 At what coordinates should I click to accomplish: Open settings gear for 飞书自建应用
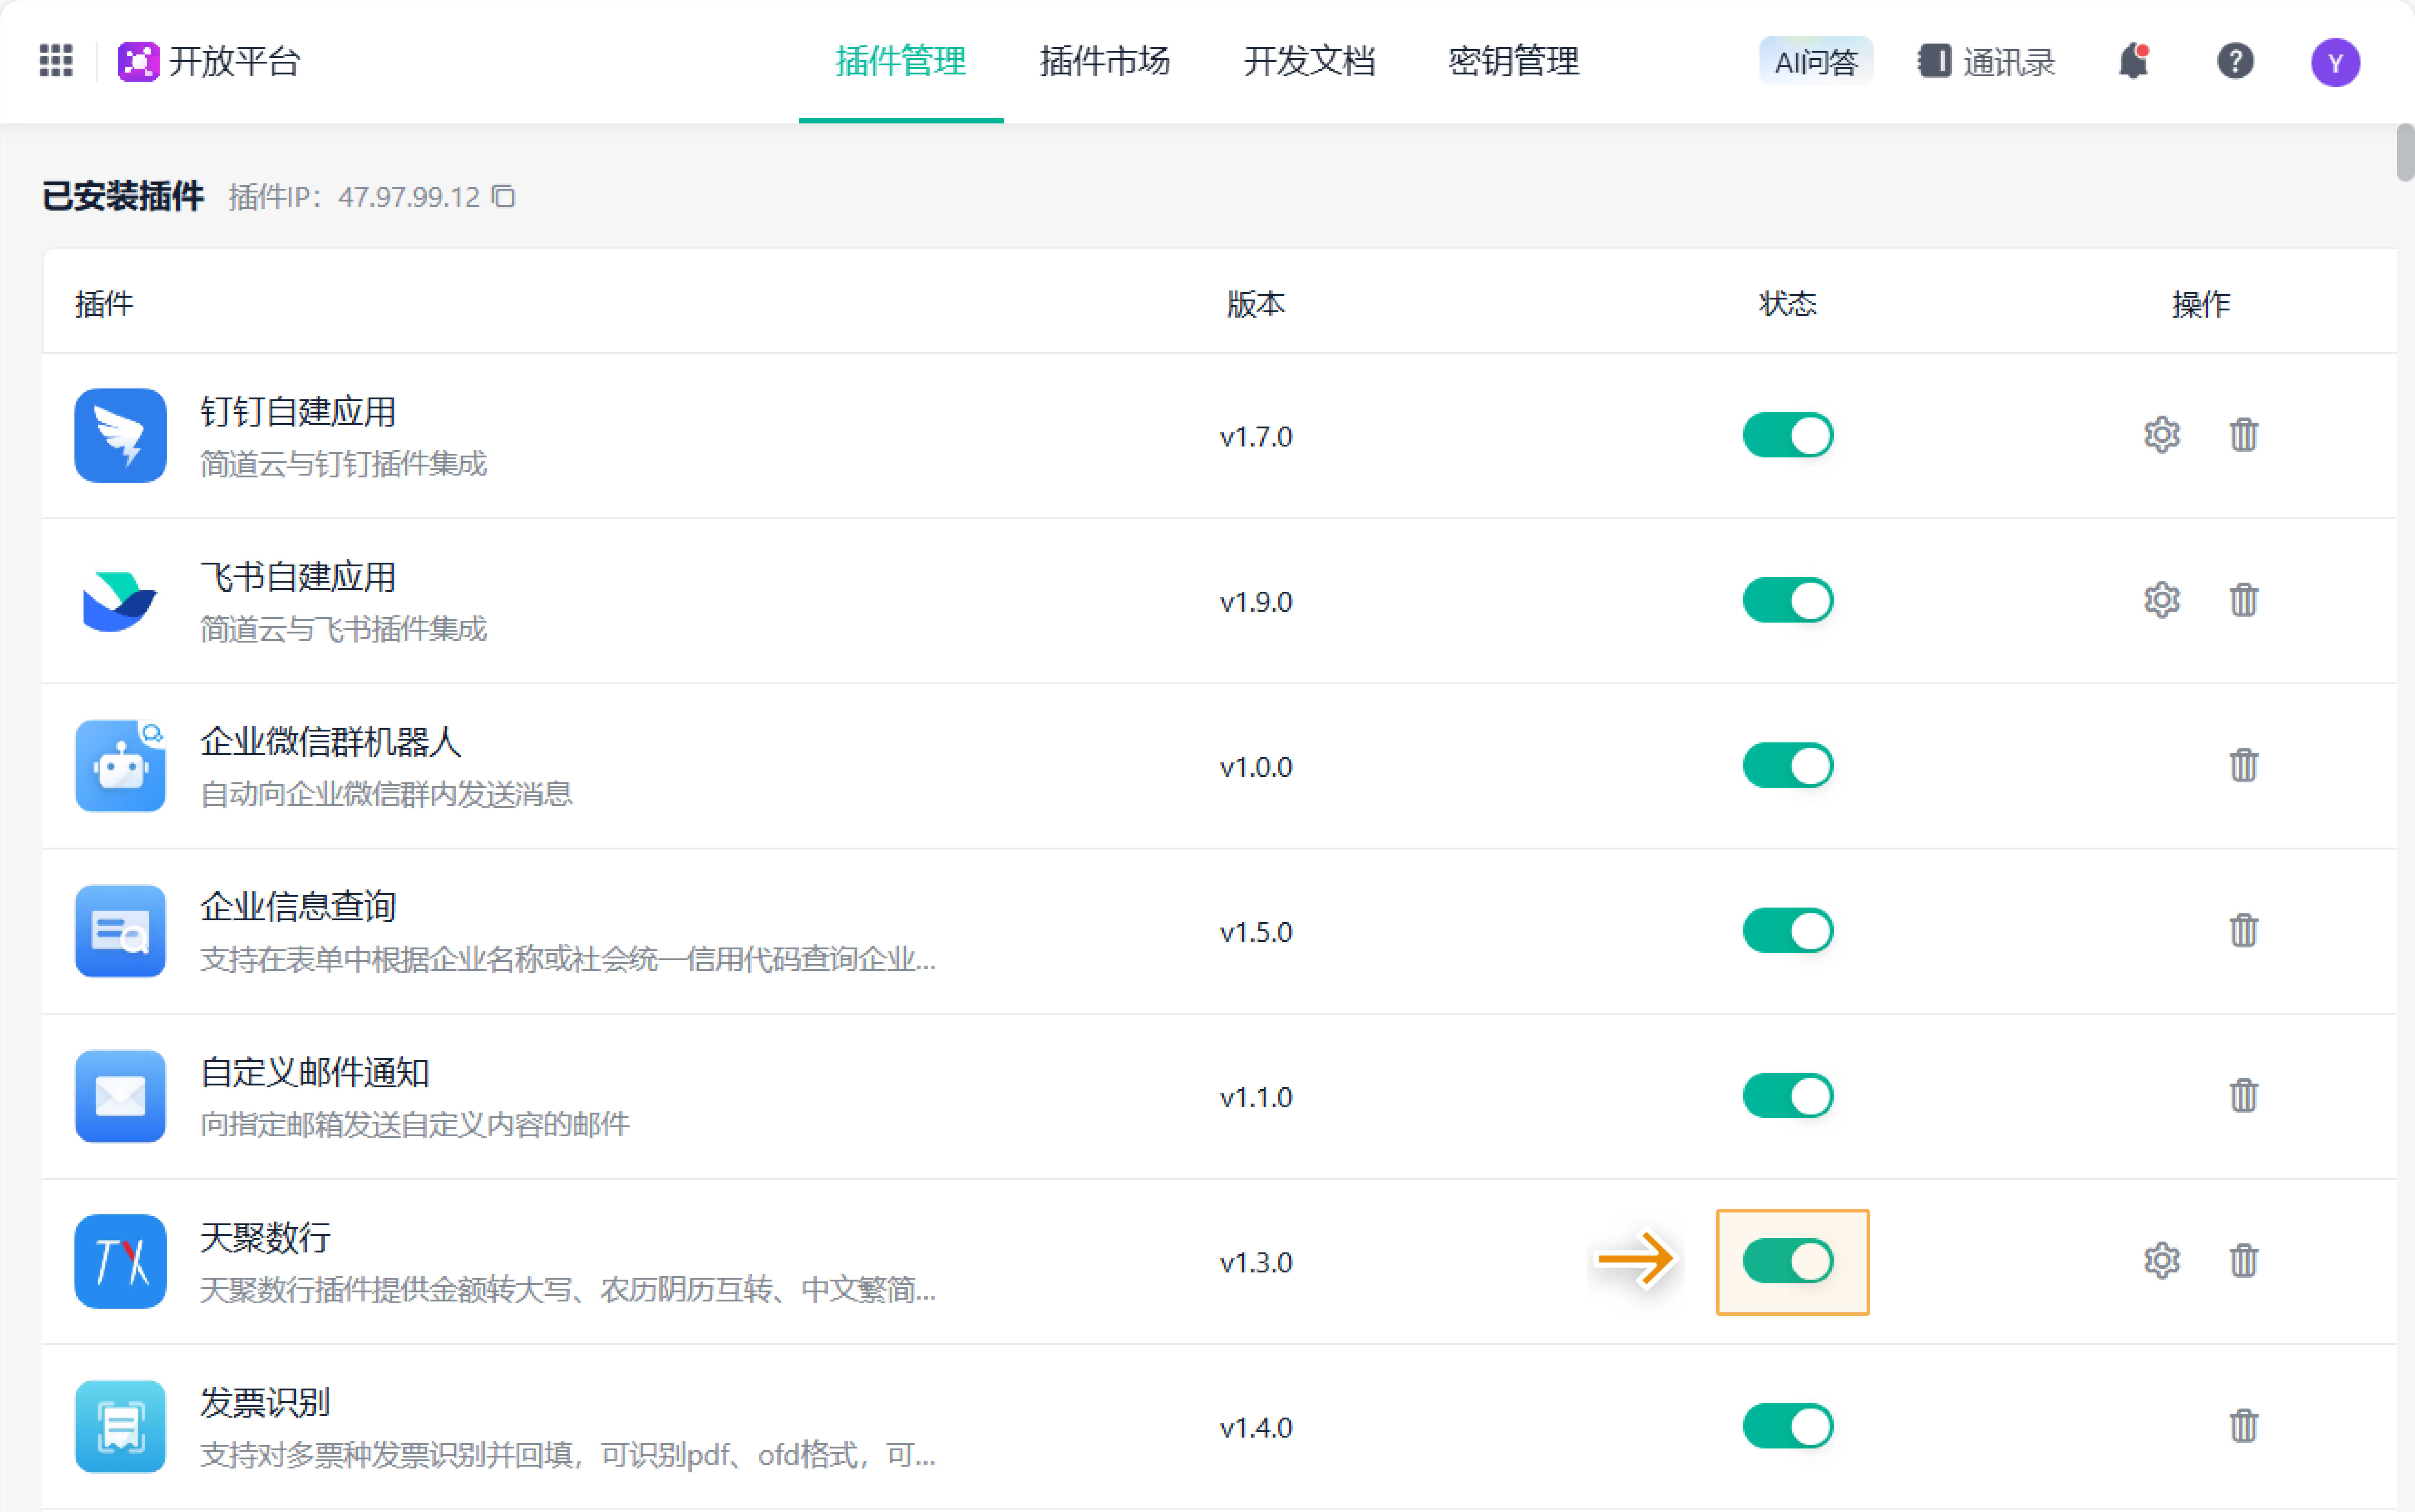(2162, 600)
